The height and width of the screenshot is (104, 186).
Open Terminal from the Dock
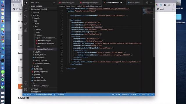tap(3, 60)
